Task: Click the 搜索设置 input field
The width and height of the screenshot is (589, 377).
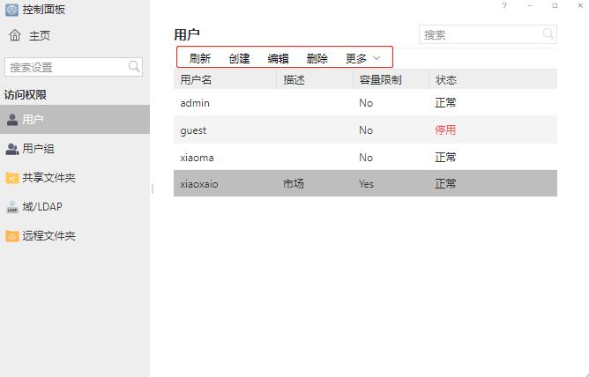Action: tap(66, 67)
